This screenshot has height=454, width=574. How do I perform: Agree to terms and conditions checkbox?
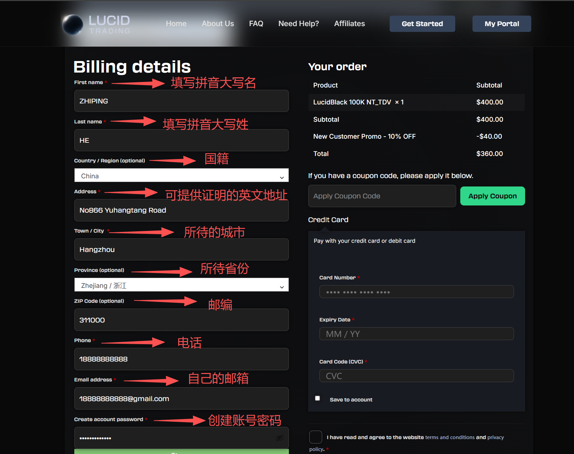(x=315, y=437)
